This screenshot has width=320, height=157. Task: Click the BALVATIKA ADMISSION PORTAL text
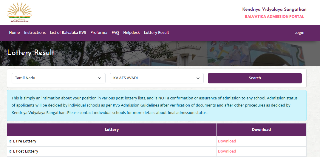click(274, 16)
